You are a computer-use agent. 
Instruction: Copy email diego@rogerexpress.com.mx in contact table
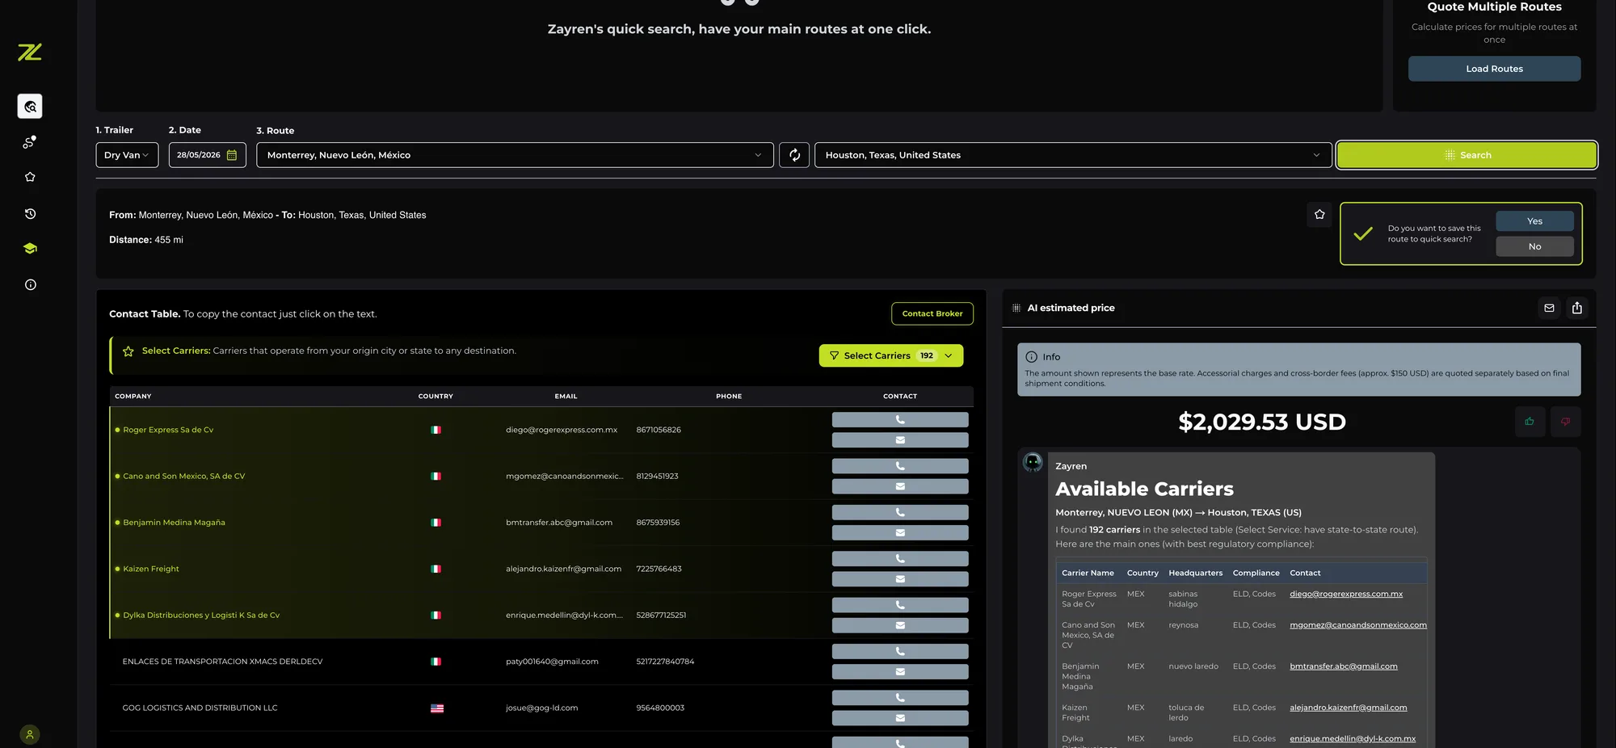tap(562, 430)
